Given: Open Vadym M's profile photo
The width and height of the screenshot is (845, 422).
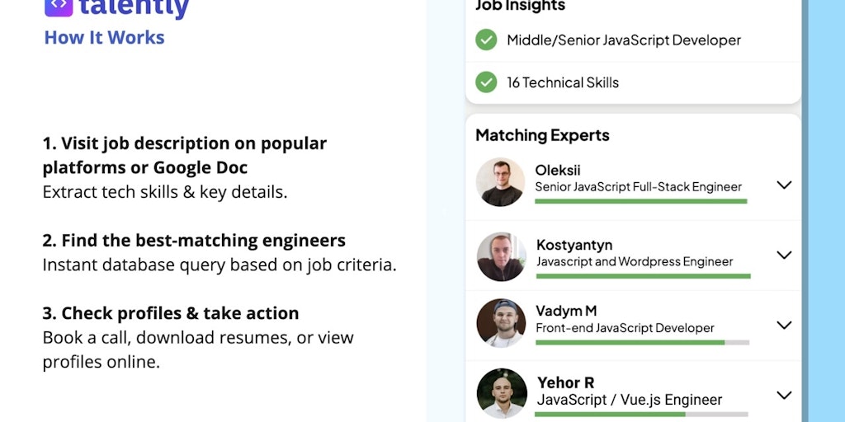Looking at the screenshot, I should click(501, 323).
